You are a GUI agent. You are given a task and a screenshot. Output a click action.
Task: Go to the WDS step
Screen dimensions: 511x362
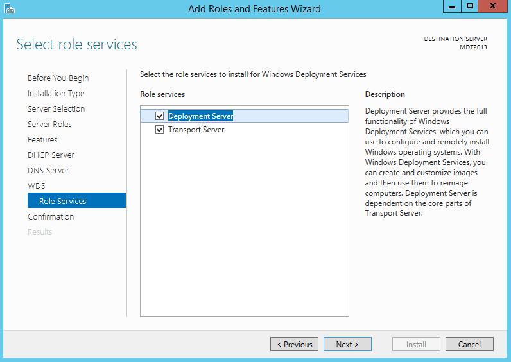tap(36, 185)
